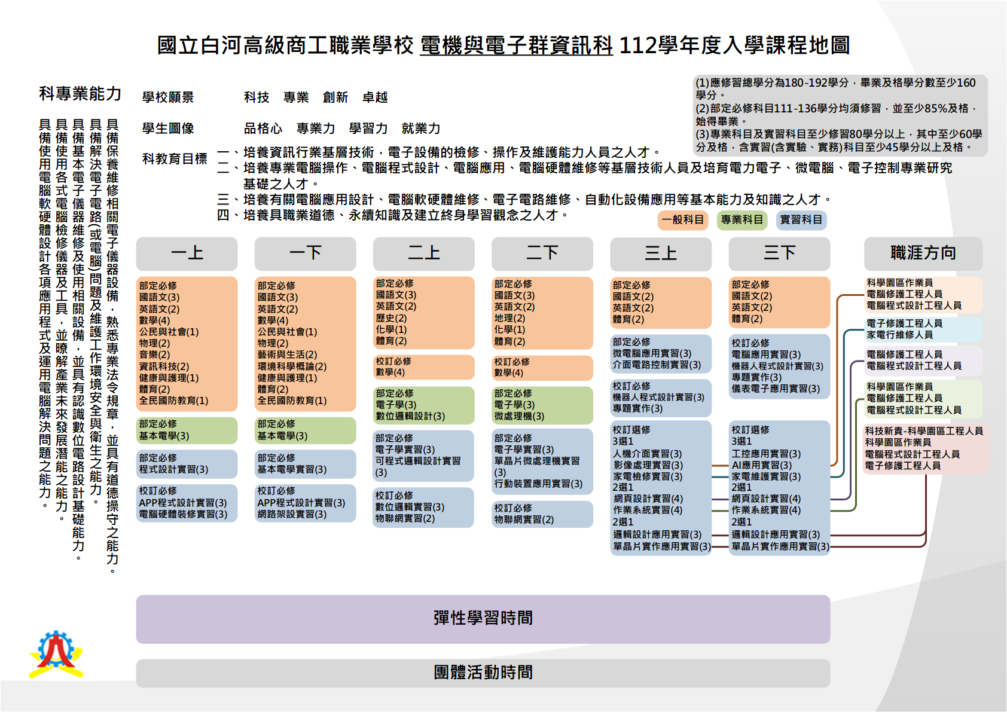Click 家電維護實習(3) in 三下
Screen dimensions: 1007x712
coord(766,476)
